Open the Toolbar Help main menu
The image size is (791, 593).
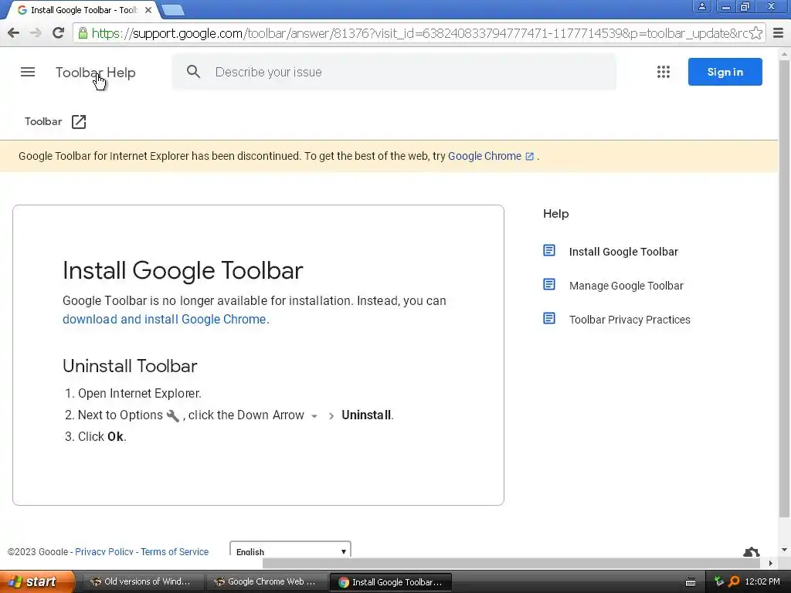[x=28, y=72]
